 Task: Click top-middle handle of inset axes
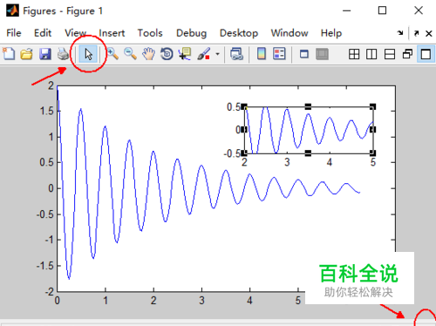pos(308,106)
